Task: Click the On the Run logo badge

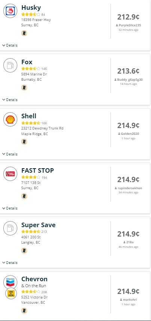Action: (11, 293)
